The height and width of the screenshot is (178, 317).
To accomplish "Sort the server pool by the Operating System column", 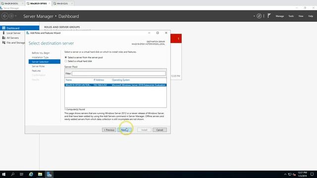I will click(x=121, y=80).
